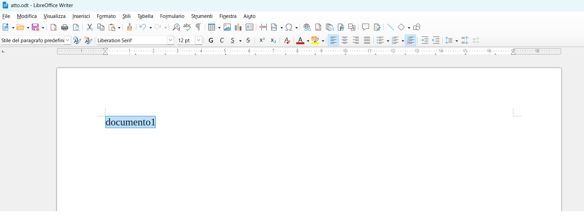
Task: Open the Formato menu
Action: pos(106,16)
